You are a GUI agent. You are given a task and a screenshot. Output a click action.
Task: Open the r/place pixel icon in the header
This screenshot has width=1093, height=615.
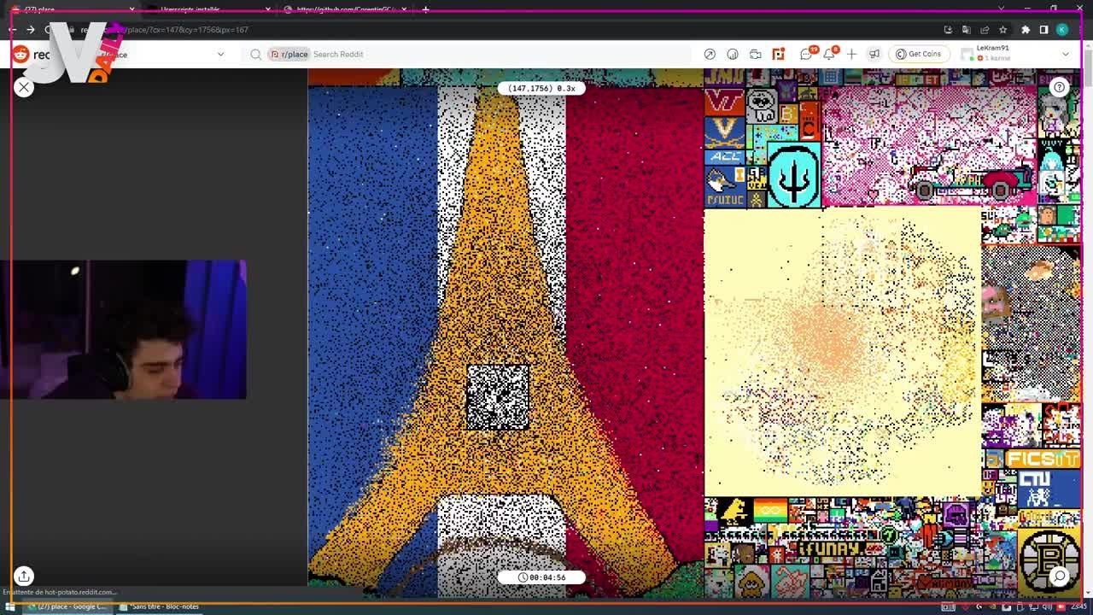tap(778, 54)
